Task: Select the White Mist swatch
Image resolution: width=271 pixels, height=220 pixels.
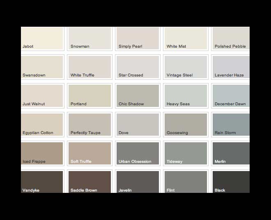Action: point(186,38)
